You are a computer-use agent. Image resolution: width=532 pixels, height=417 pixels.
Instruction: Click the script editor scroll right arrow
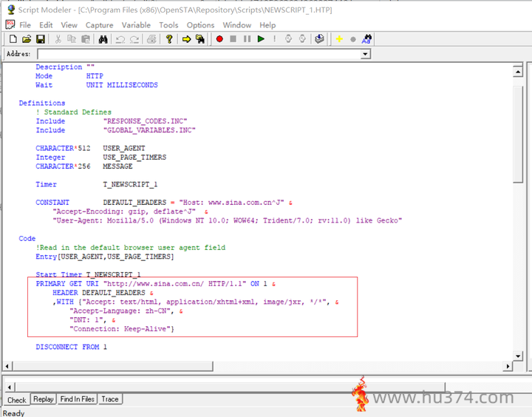pyautogui.click(x=508, y=366)
